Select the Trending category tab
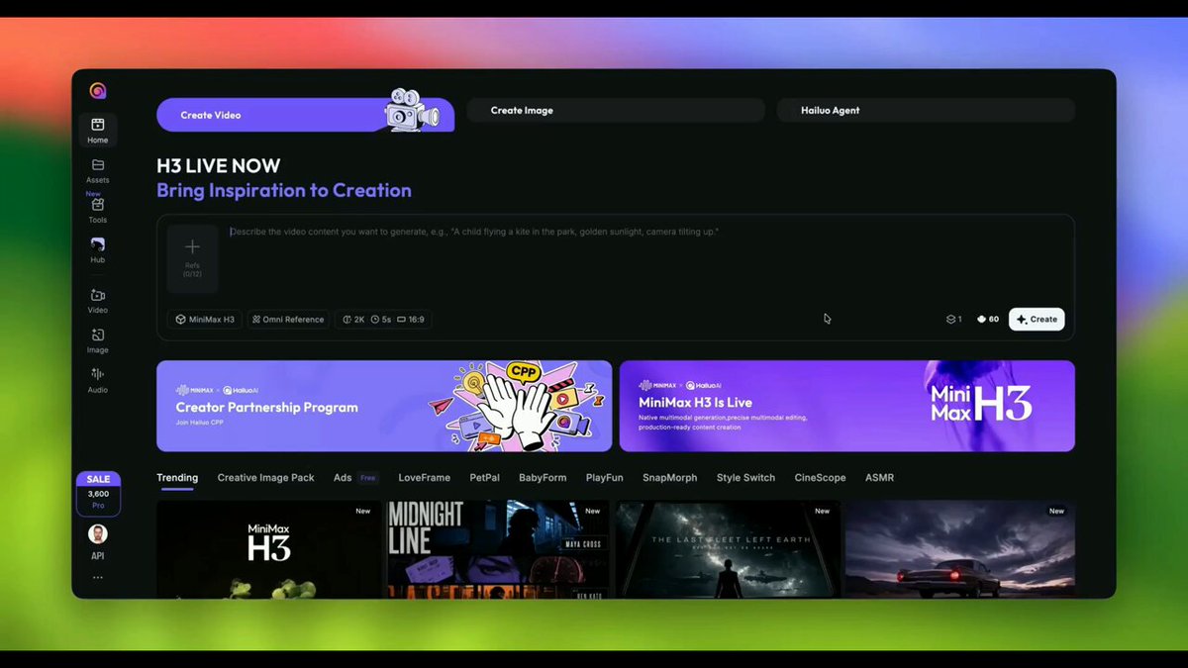 tap(177, 478)
